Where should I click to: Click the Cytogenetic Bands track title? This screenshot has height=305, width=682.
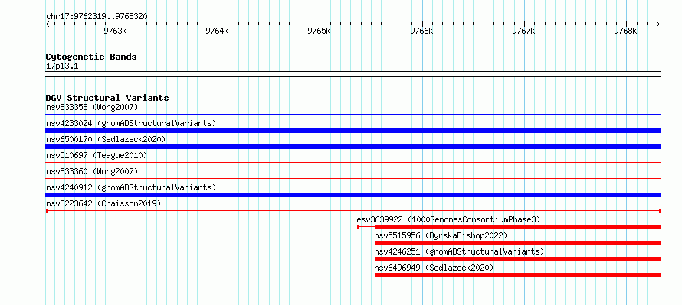(x=91, y=57)
